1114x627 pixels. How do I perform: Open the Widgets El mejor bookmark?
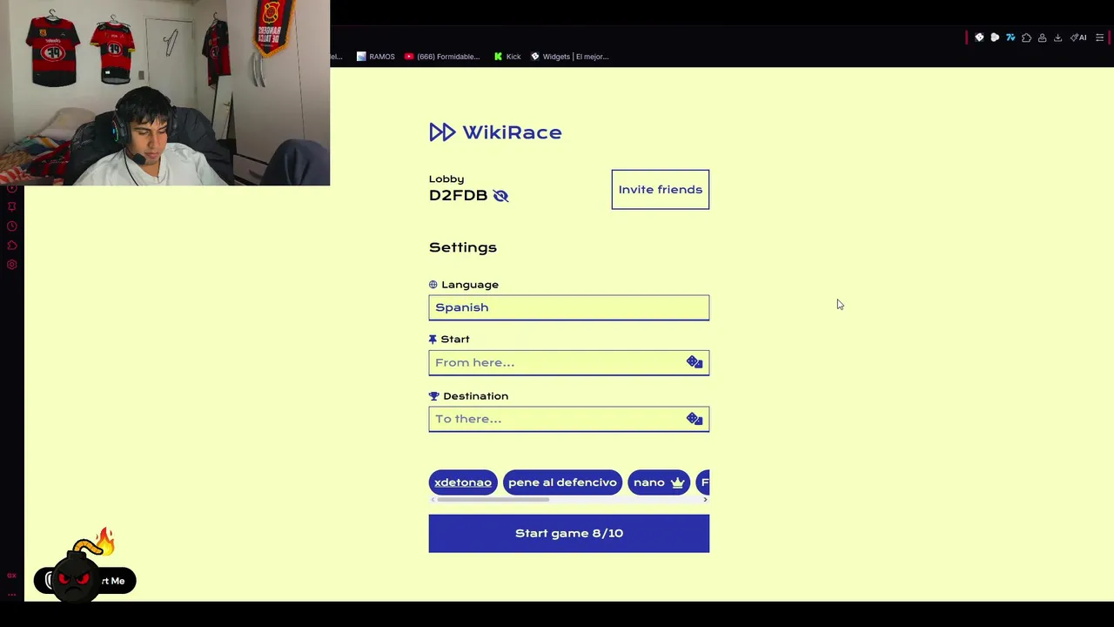point(570,57)
